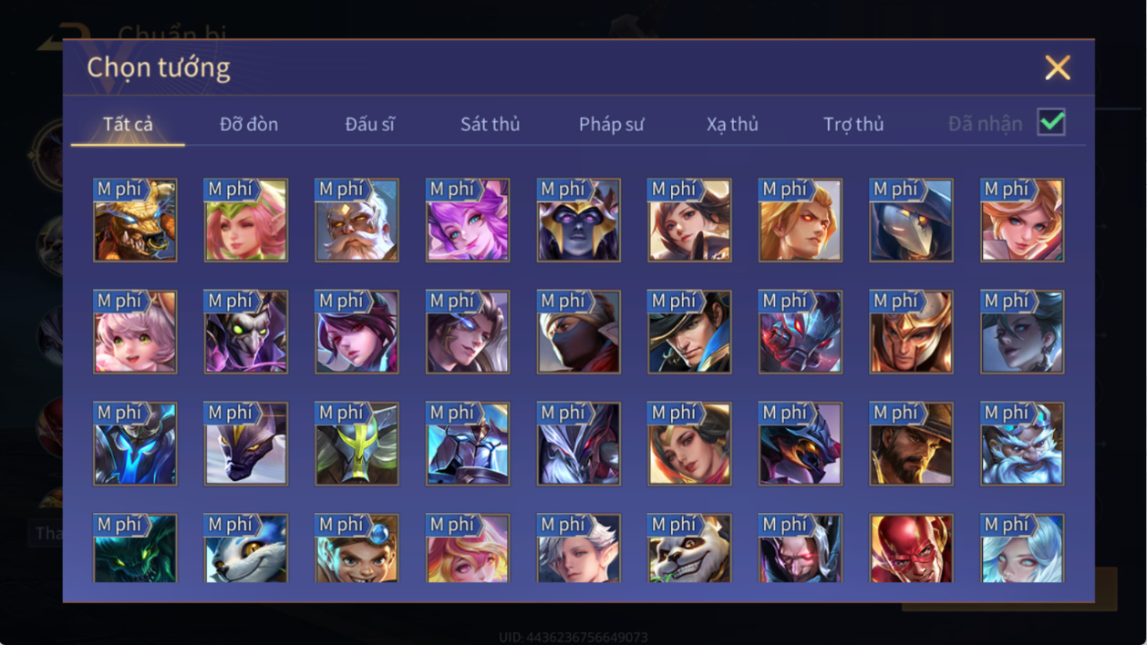Choose the green-eyed dark joker hero
The width and height of the screenshot is (1147, 645).
click(x=245, y=333)
